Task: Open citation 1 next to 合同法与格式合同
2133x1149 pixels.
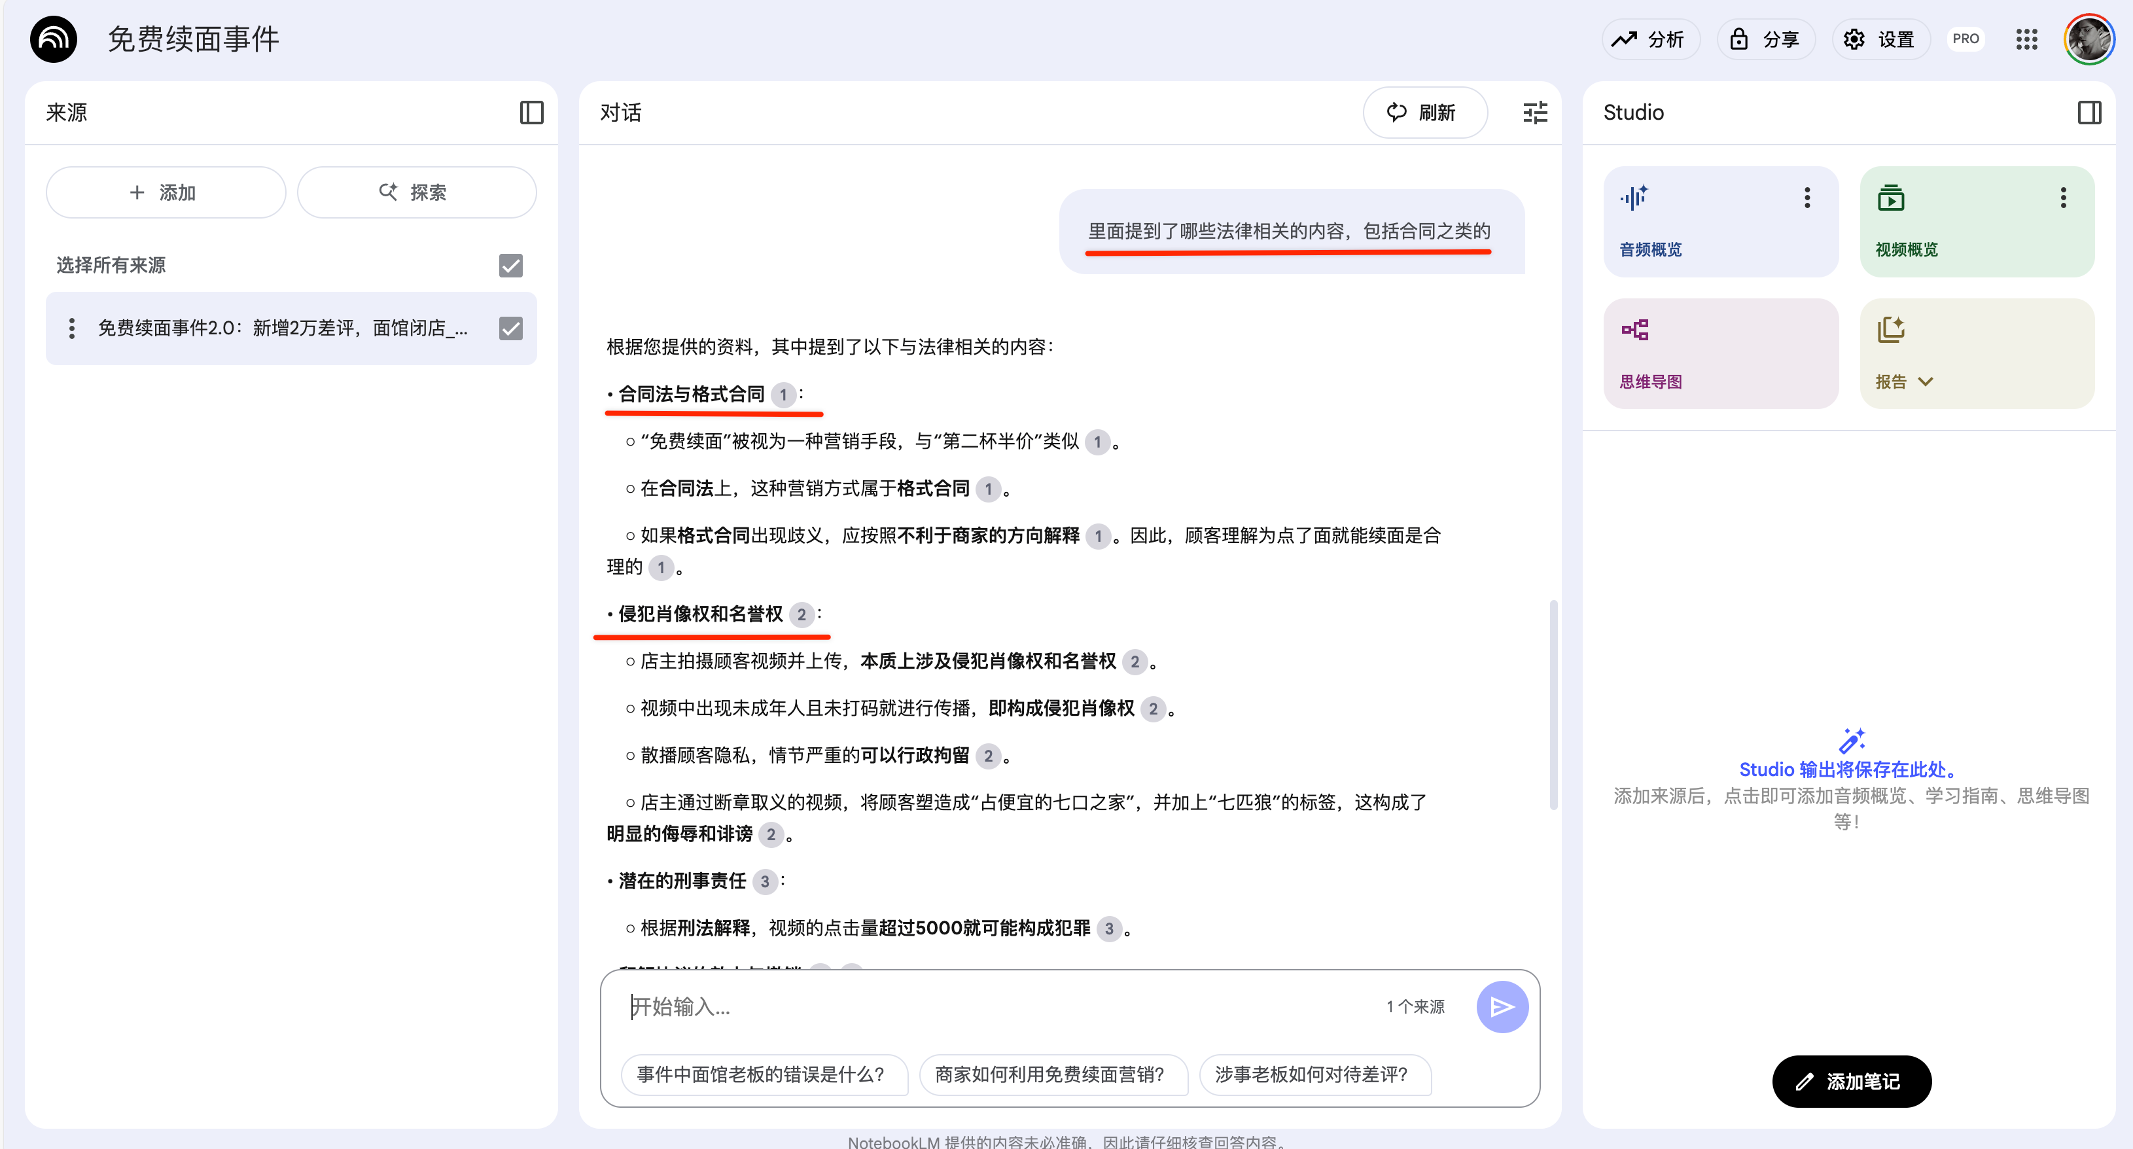Action: pos(783,395)
